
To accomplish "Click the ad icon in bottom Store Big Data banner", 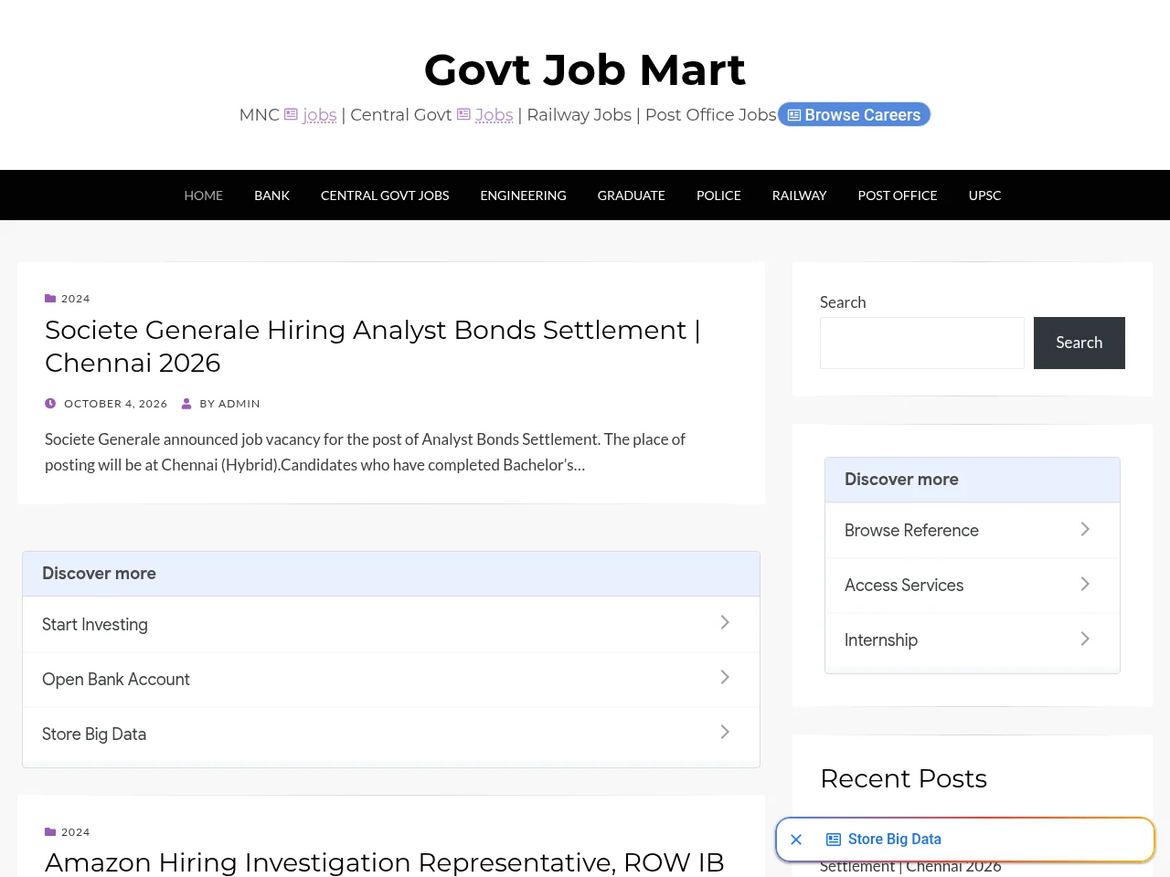I will (834, 840).
